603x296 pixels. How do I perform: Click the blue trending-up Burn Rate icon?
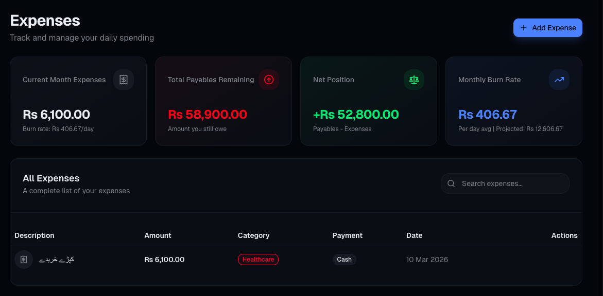tap(559, 80)
